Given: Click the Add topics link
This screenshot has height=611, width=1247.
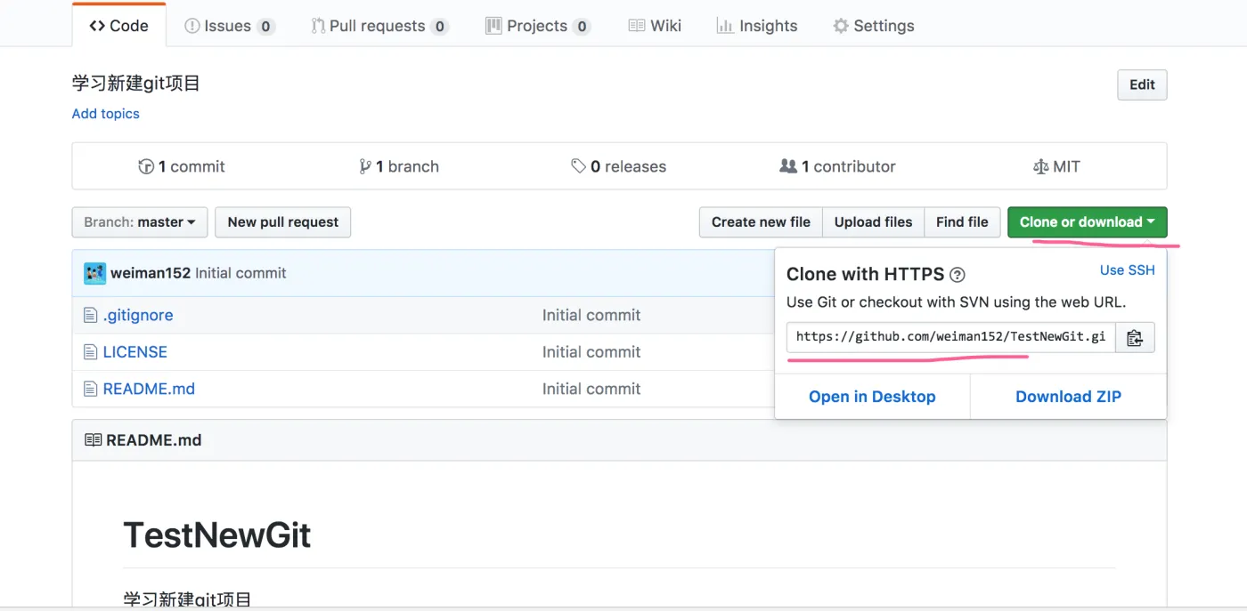Looking at the screenshot, I should [x=106, y=114].
